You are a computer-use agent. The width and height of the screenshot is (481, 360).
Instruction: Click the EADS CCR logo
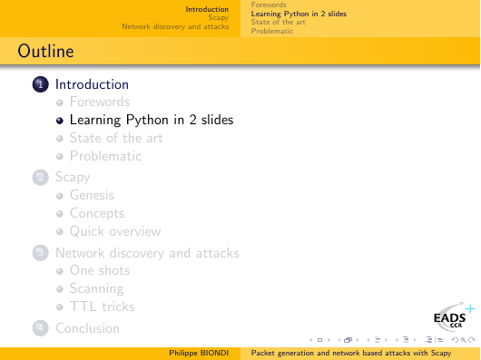click(x=454, y=317)
